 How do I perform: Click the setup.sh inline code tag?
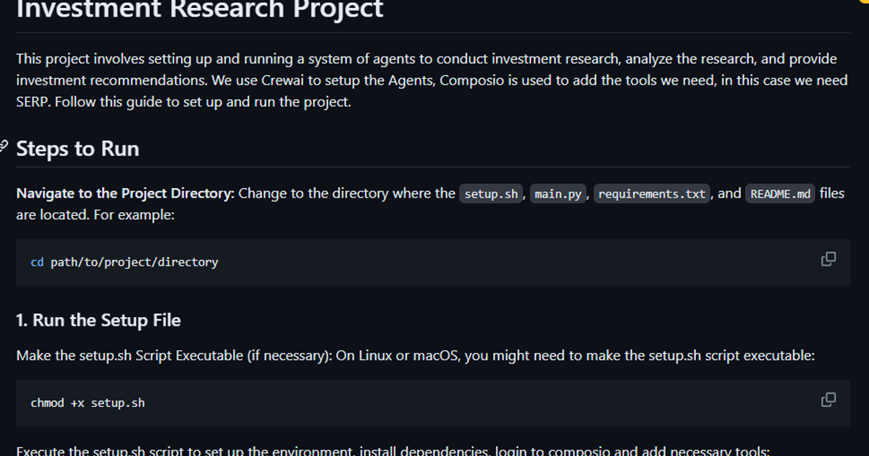click(x=491, y=194)
